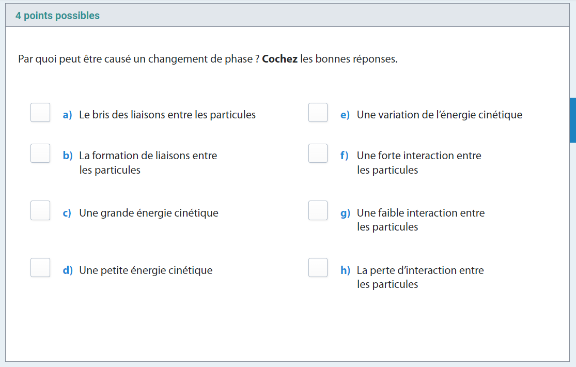Click the label "La formation de liaisons entre les particules"
The image size is (576, 367).
(148, 162)
